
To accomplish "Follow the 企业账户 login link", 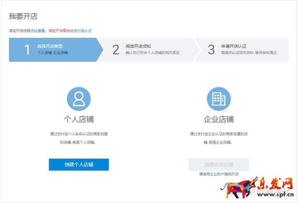I will coord(217,174).
